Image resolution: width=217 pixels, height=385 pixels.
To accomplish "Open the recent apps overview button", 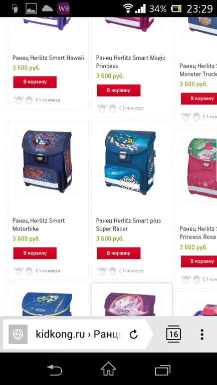I will 162,370.
